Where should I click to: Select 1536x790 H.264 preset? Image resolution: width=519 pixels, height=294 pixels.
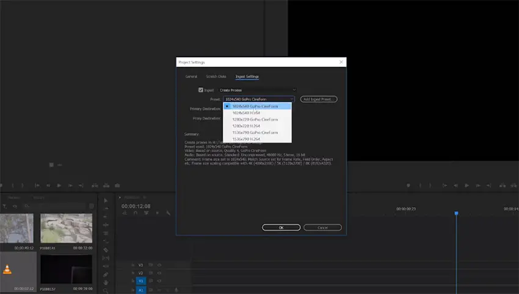258,139
